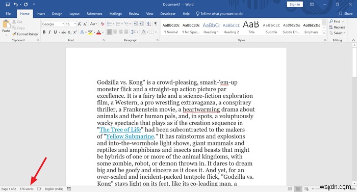Sort the selected text alphabetically
This screenshot has width=357, height=192.
click(x=149, y=24)
